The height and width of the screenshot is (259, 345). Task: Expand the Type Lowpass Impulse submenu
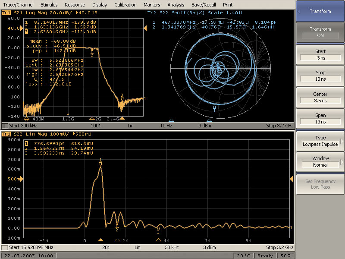[x=320, y=141]
